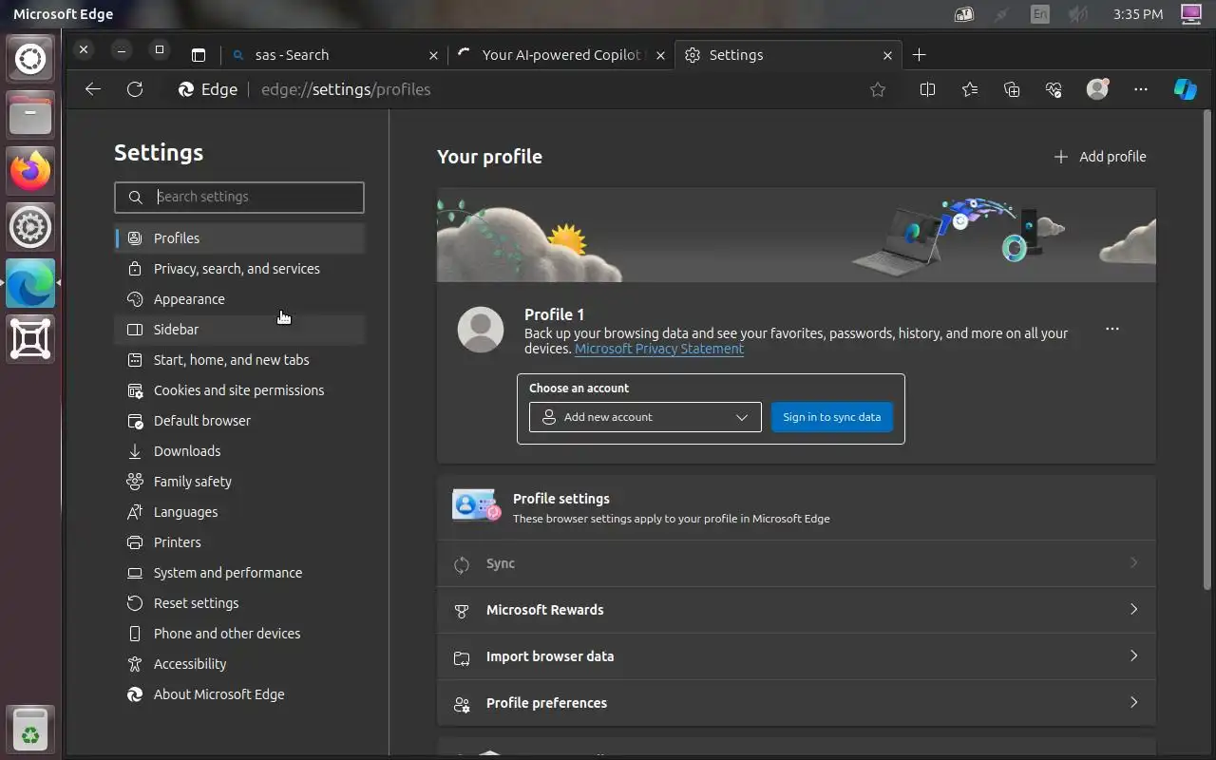
Task: Click the Edge site info badge
Action: coord(207,89)
